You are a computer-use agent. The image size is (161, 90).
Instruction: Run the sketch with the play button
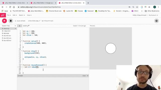pos(5,21)
